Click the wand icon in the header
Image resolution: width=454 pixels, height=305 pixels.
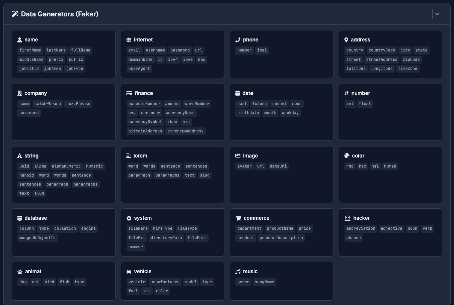pos(15,14)
